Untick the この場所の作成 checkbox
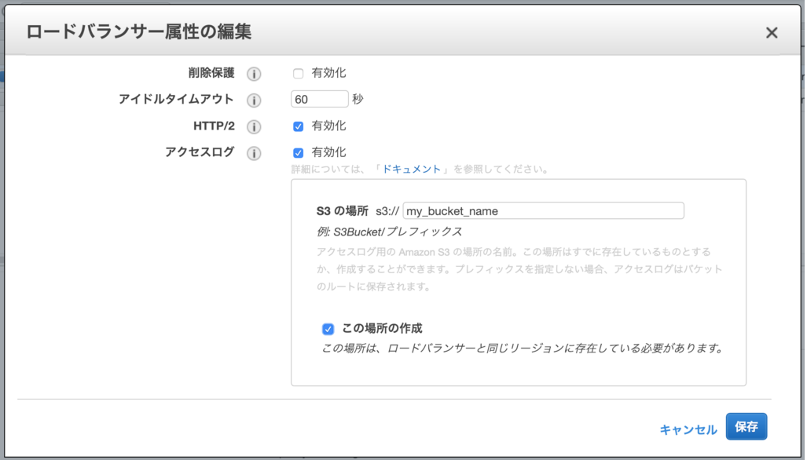 tap(328, 329)
